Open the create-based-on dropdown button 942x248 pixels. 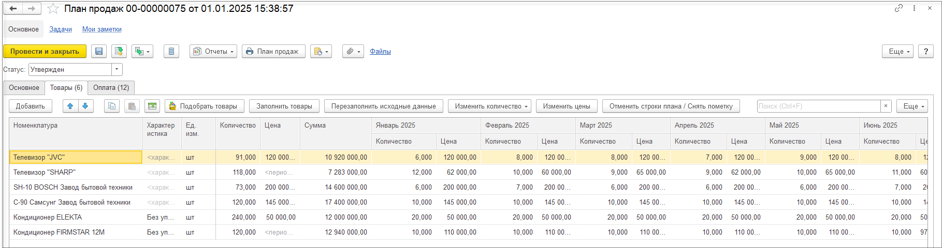[142, 52]
